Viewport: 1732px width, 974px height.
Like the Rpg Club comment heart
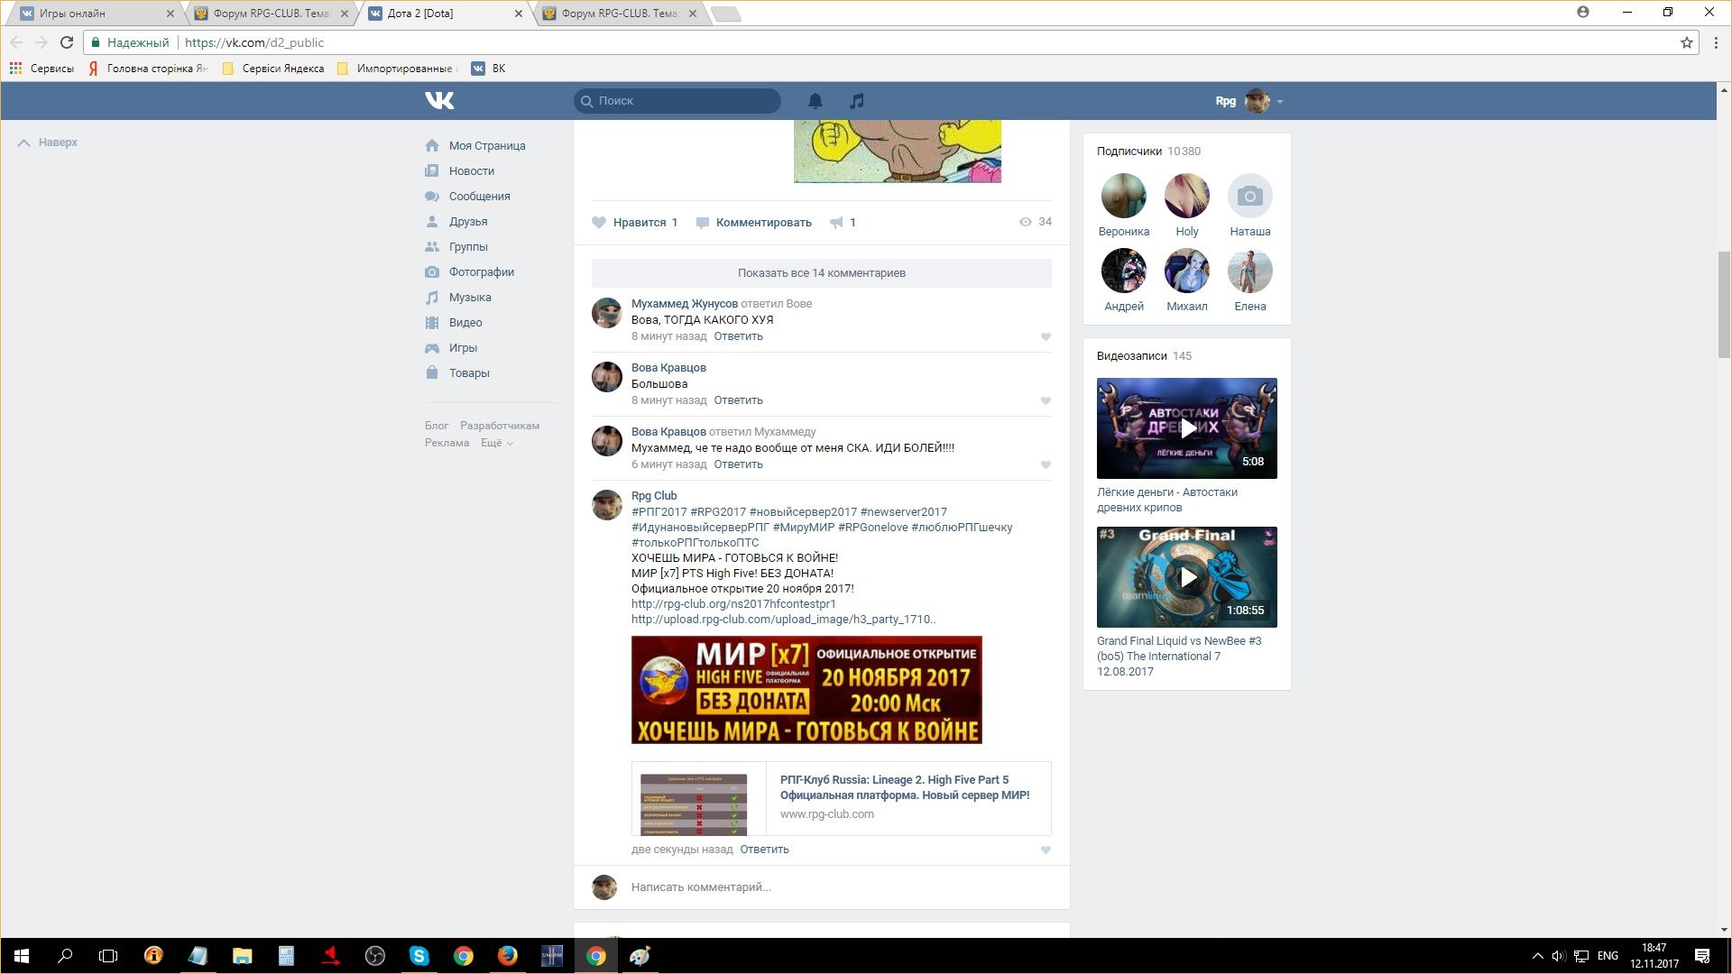[1046, 850]
